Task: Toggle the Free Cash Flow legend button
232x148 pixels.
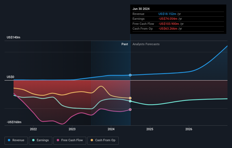Action: click(70, 140)
